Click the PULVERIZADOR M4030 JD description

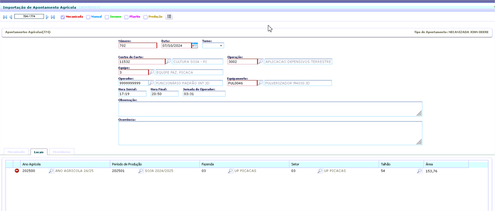(x=298, y=83)
